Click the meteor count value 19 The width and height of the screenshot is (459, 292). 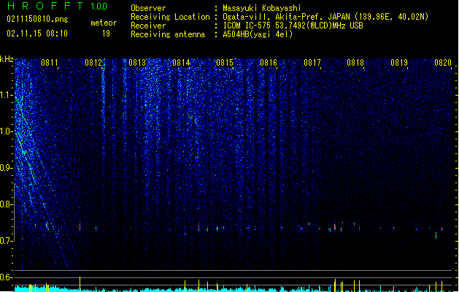point(106,34)
